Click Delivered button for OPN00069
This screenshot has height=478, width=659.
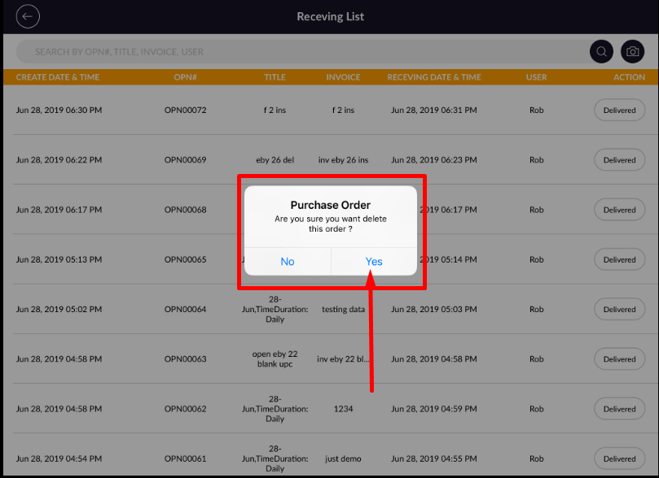coord(619,160)
